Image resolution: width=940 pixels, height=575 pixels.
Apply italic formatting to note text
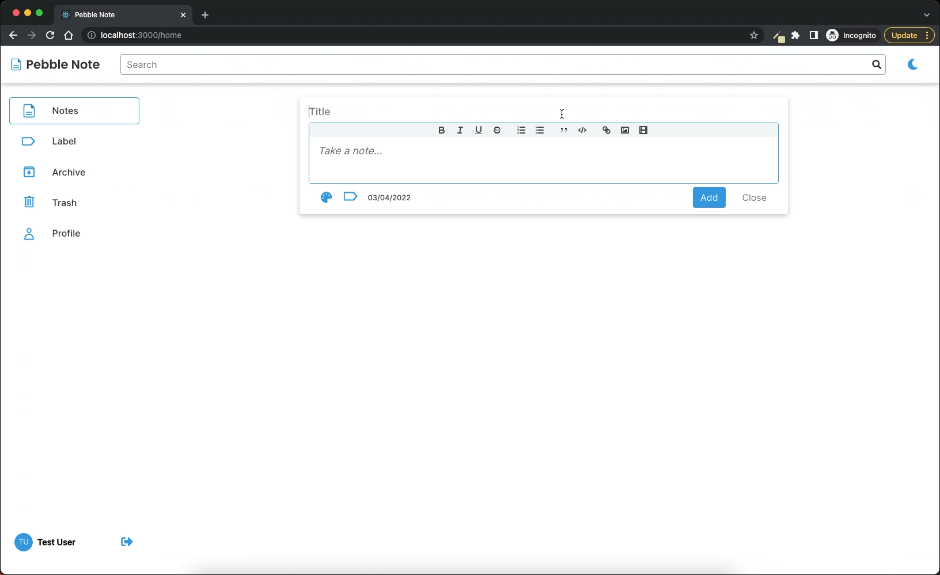pos(460,130)
